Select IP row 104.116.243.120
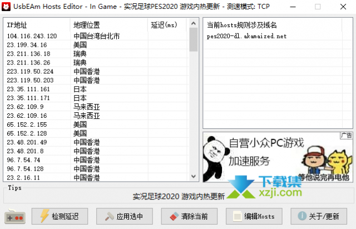This screenshot has width=356, height=229. [96, 36]
